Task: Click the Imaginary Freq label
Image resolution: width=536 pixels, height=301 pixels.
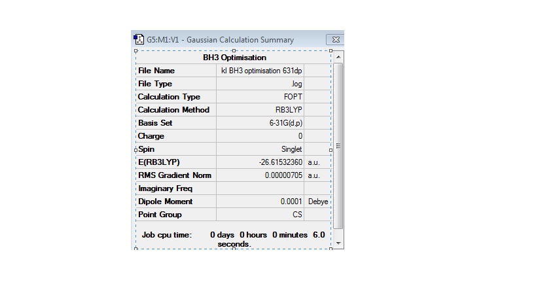Action: pos(165,188)
